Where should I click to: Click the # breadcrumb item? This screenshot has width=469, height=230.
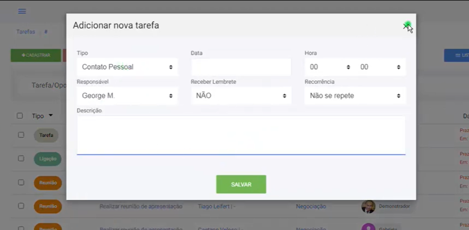46,32
